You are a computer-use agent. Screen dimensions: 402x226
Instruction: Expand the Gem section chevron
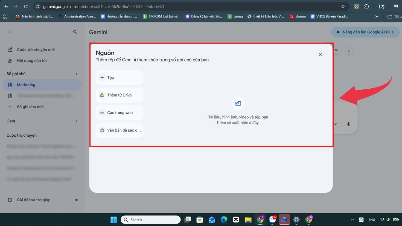pos(76,121)
